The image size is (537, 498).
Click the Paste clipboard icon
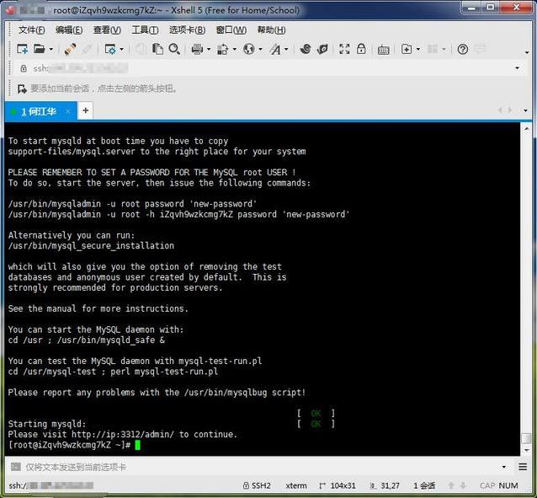coord(157,49)
